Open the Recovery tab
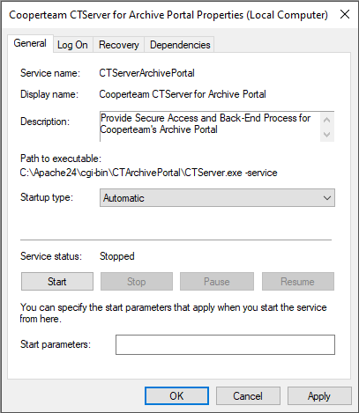359x413 pixels. 118,45
